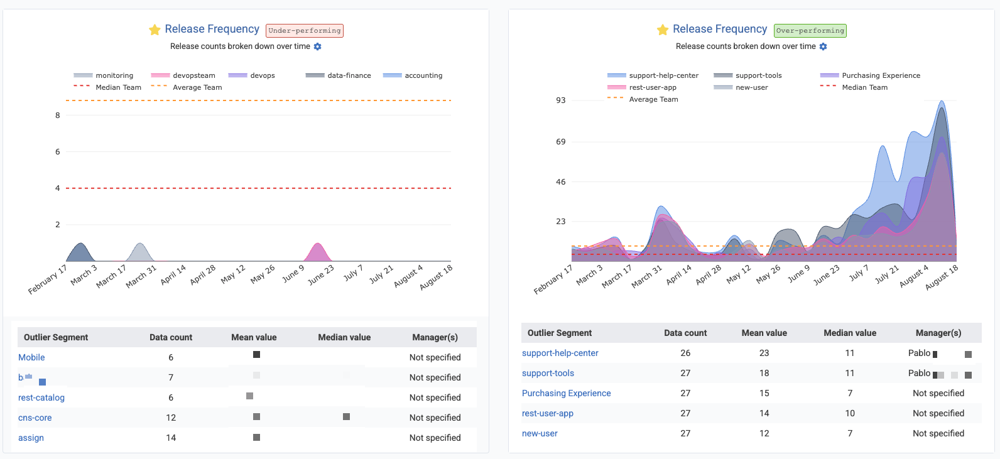Open settings gear in the Over-performing chart
This screenshot has width=1000, height=459.
click(x=823, y=46)
